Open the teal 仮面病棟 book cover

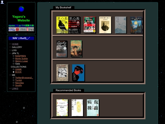(93, 108)
